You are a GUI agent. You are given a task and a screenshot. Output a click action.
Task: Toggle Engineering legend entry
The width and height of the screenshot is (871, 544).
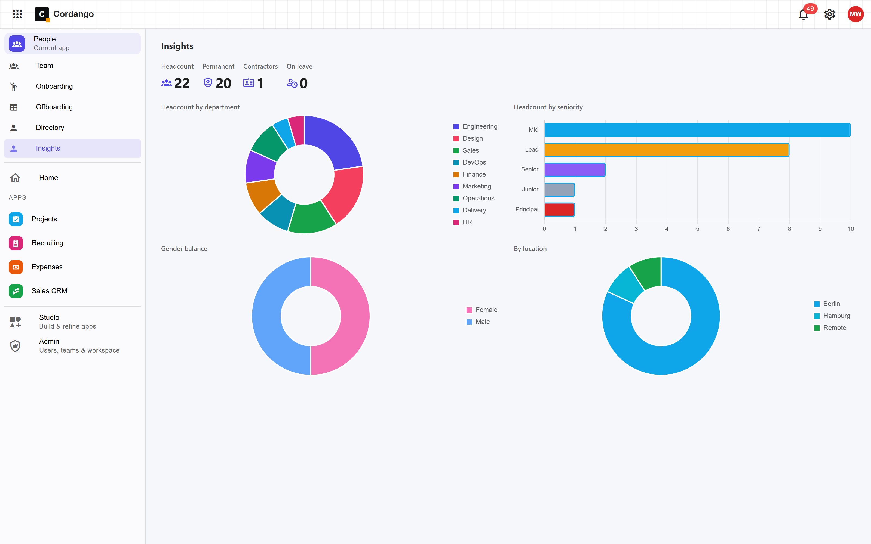coord(475,127)
